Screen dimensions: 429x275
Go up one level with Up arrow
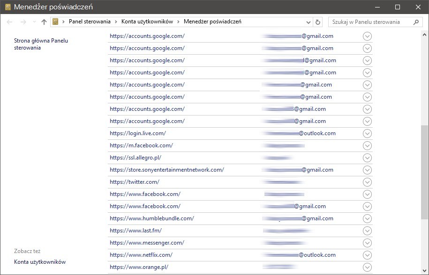(44, 22)
